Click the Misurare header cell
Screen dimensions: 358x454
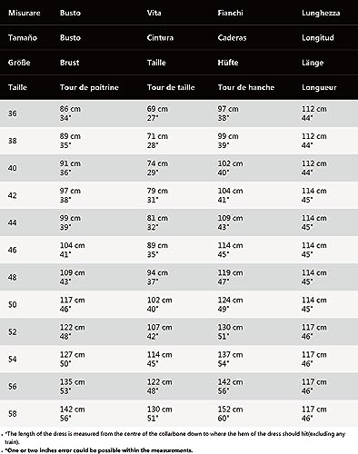pos(25,13)
